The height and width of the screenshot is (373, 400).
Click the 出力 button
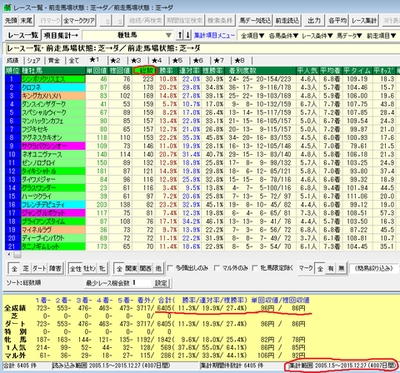click(314, 21)
